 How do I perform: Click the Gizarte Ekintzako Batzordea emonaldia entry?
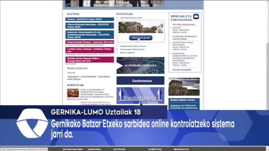click(x=183, y=46)
